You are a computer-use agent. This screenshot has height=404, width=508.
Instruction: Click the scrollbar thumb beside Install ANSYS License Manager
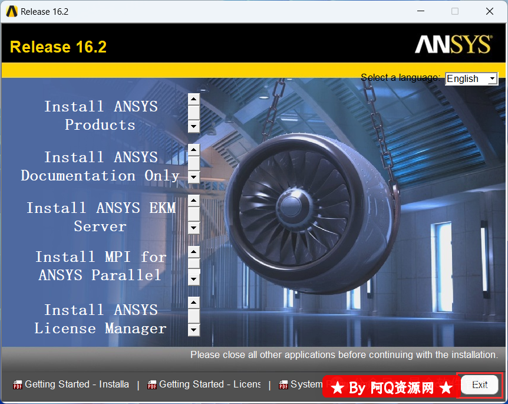(194, 317)
